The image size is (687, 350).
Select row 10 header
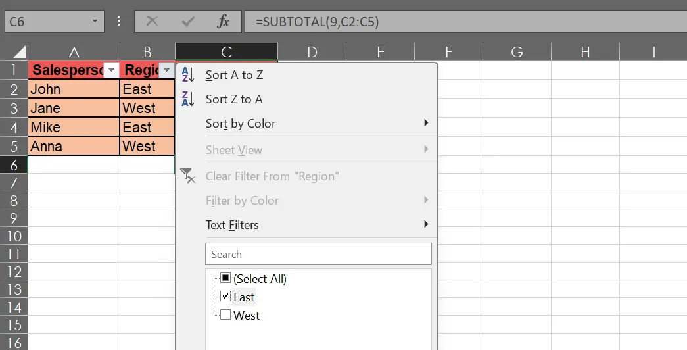pyautogui.click(x=14, y=236)
